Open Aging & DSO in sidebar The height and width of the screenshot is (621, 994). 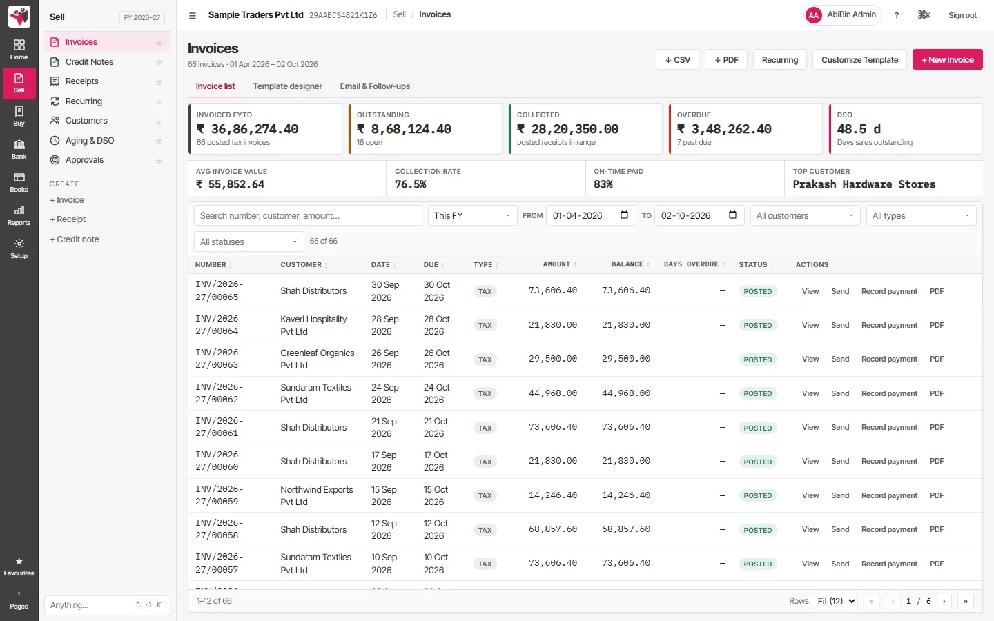point(107,141)
